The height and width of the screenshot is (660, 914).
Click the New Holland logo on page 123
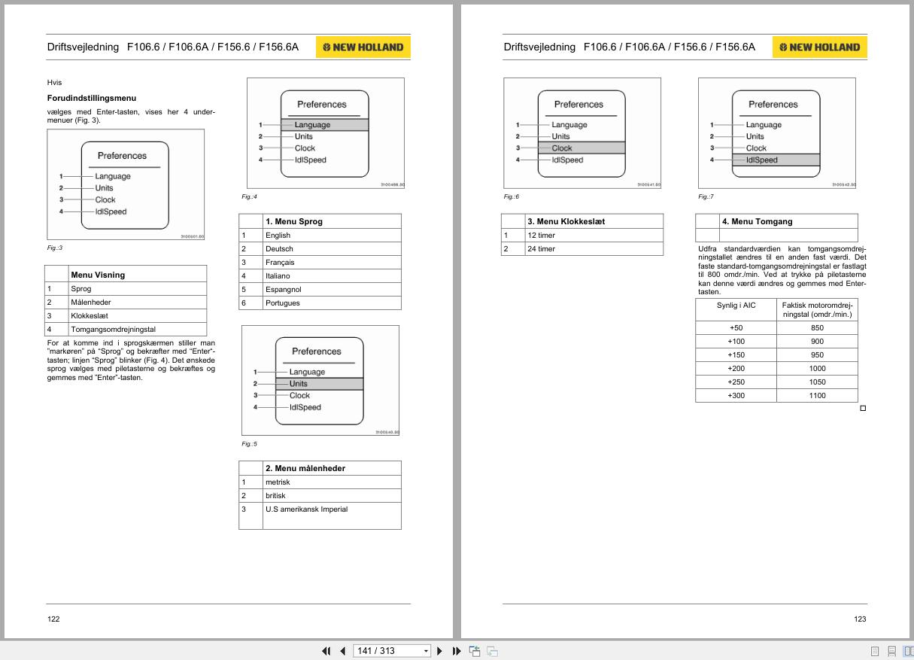point(820,47)
